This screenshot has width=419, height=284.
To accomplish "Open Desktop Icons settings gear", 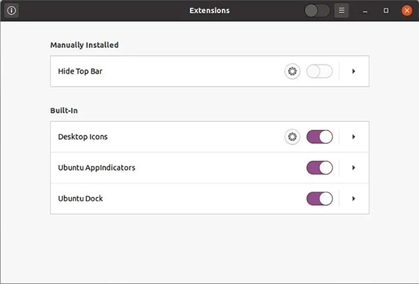I will click(293, 137).
